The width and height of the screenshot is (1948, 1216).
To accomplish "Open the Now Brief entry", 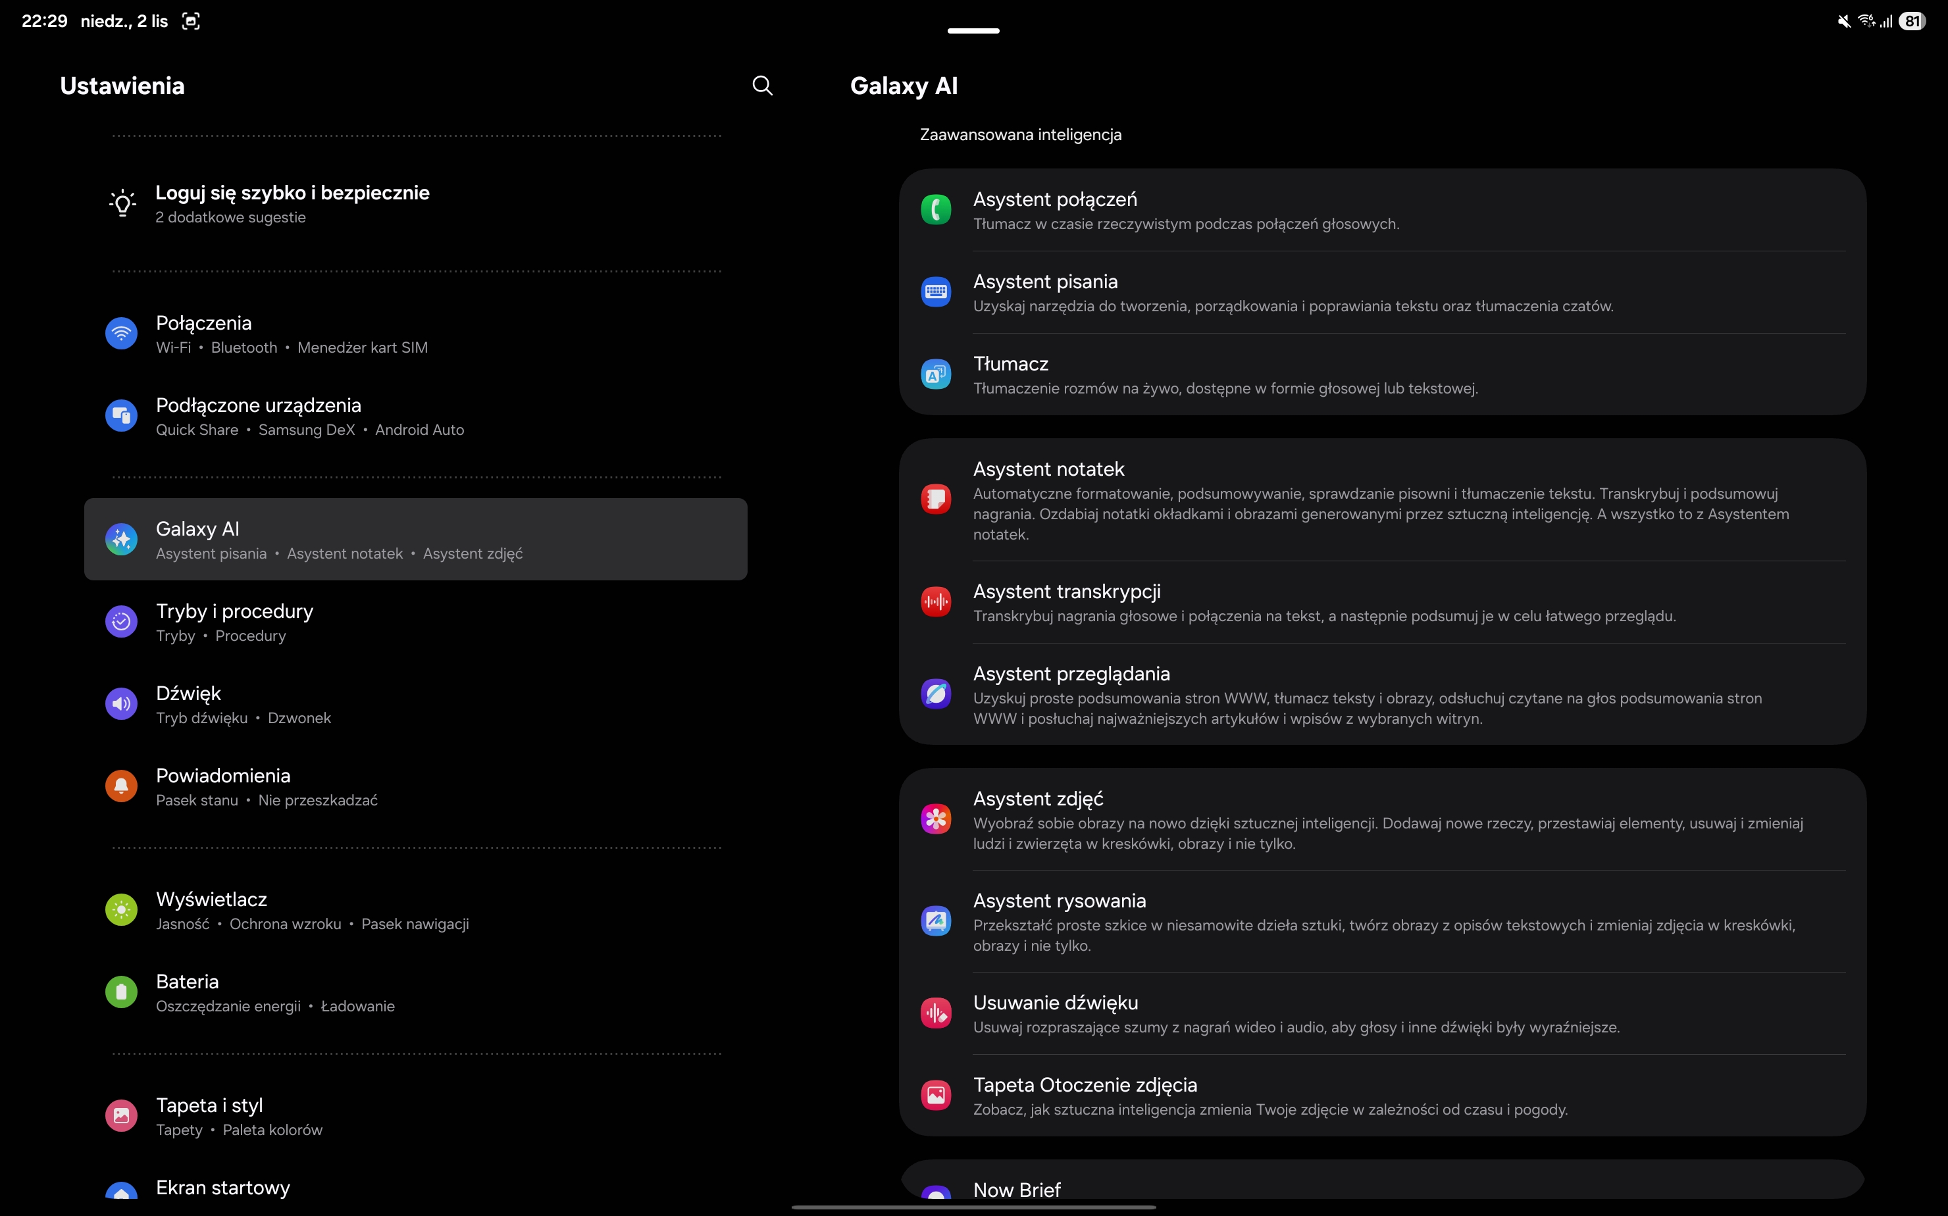I will click(1017, 1188).
